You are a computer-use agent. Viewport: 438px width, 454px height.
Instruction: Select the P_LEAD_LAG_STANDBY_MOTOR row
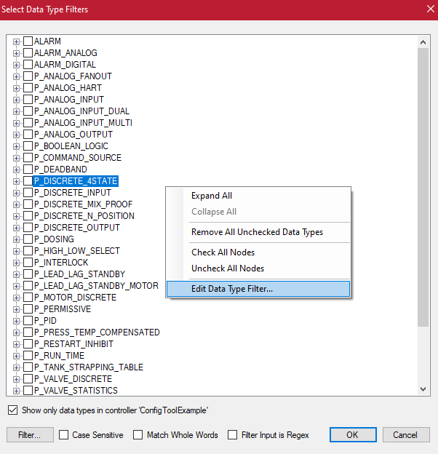point(96,286)
